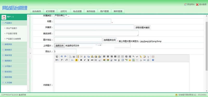Screen dimensions: 208x97
Task: Open the 站点设置 tab
Action: [x=77, y=11]
